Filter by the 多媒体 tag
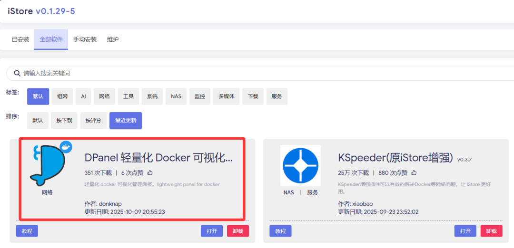Viewport: 514px width, 248px height. coord(226,96)
